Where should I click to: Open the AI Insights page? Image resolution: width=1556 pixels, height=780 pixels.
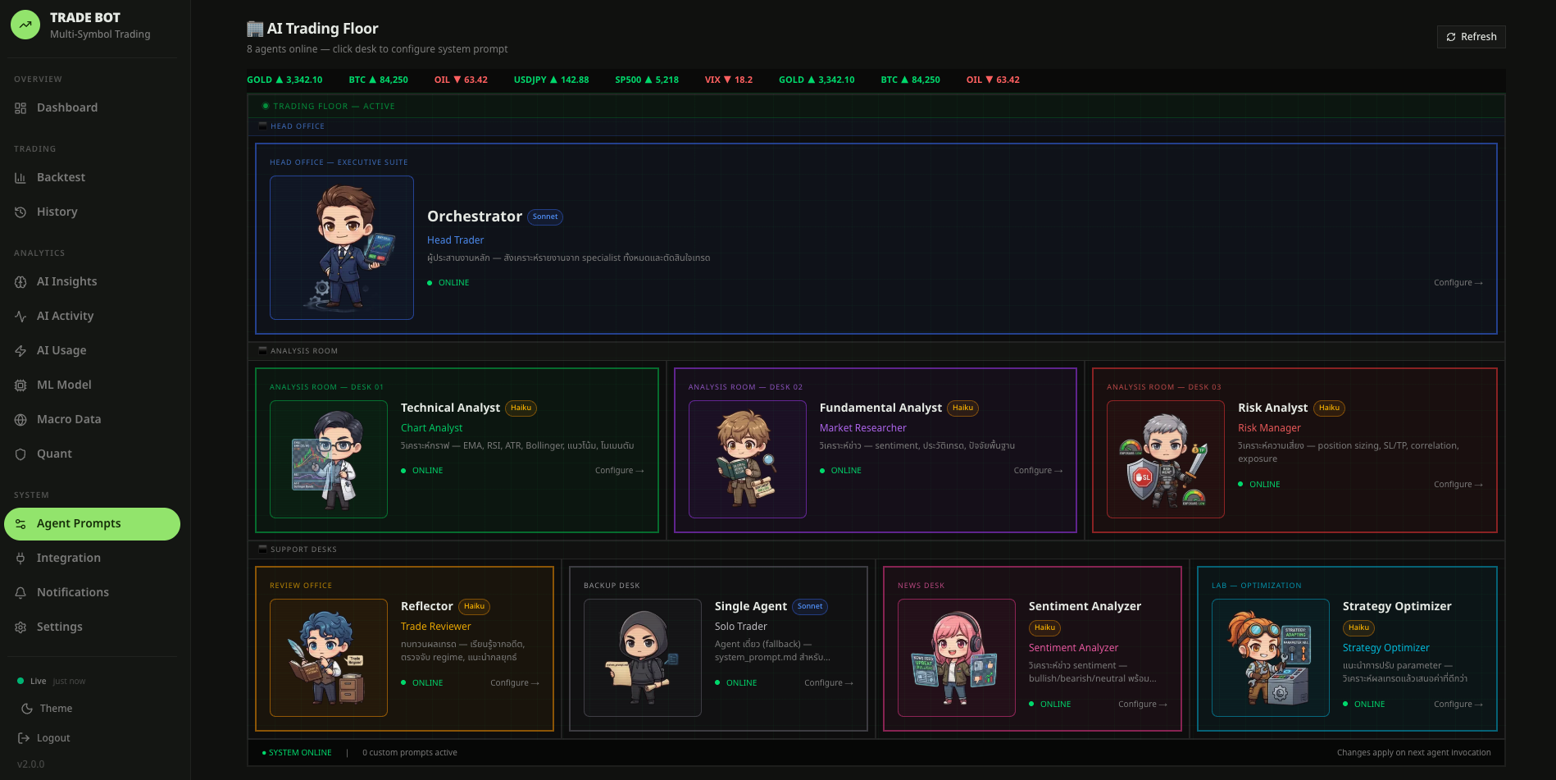(x=92, y=282)
